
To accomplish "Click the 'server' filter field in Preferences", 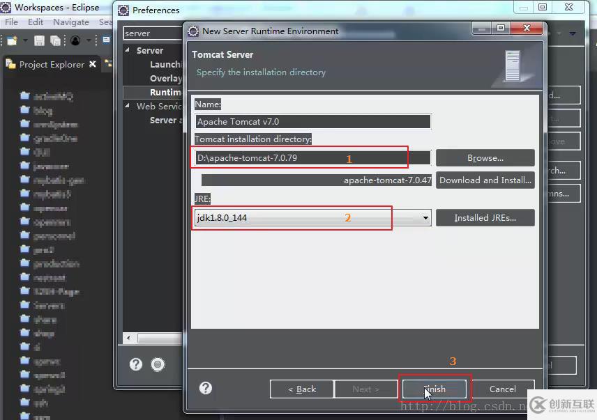I will 153,33.
